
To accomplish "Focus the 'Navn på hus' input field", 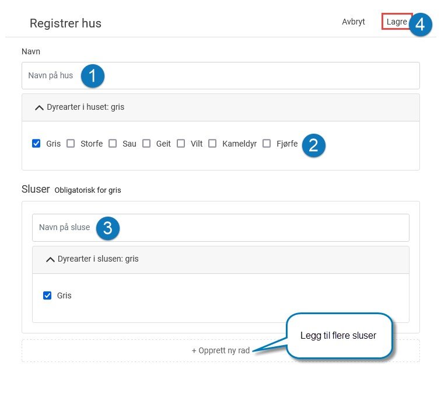I will [x=220, y=76].
